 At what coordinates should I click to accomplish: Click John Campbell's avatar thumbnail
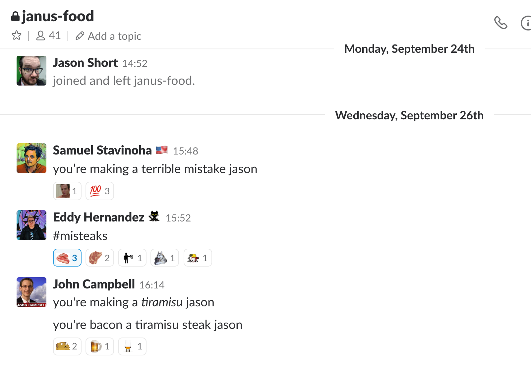click(31, 292)
